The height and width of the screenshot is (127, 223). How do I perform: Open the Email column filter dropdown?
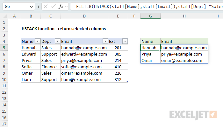tap(105, 41)
